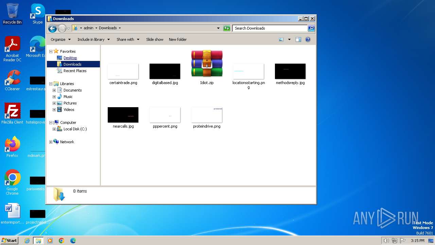
Task: Expand the Music library node
Action: [x=54, y=97]
